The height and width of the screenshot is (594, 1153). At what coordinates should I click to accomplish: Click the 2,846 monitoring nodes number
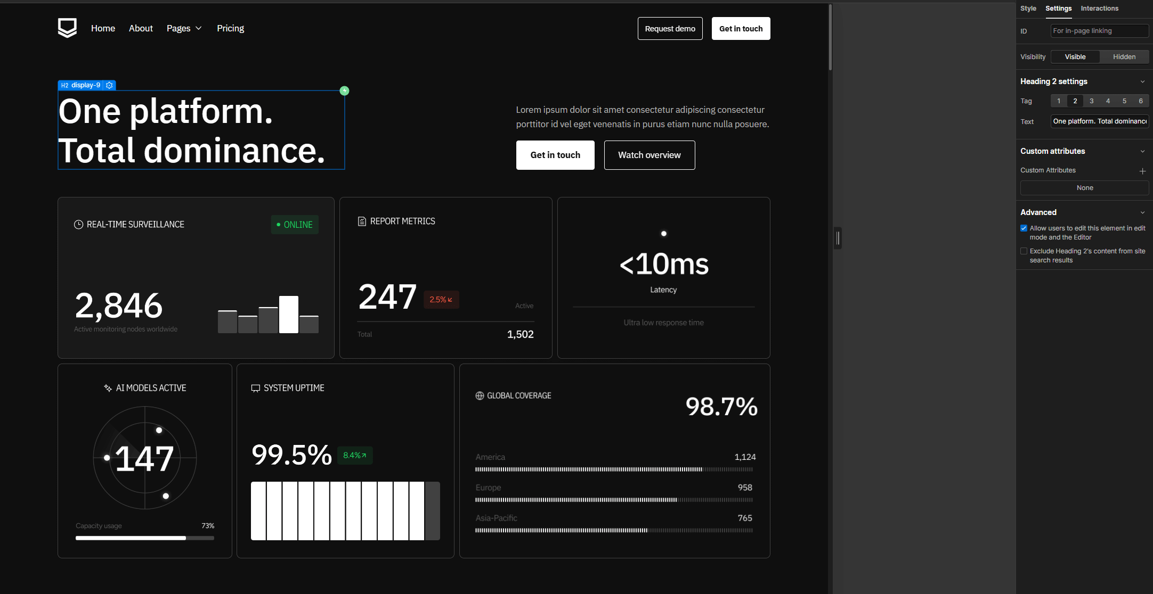click(119, 306)
